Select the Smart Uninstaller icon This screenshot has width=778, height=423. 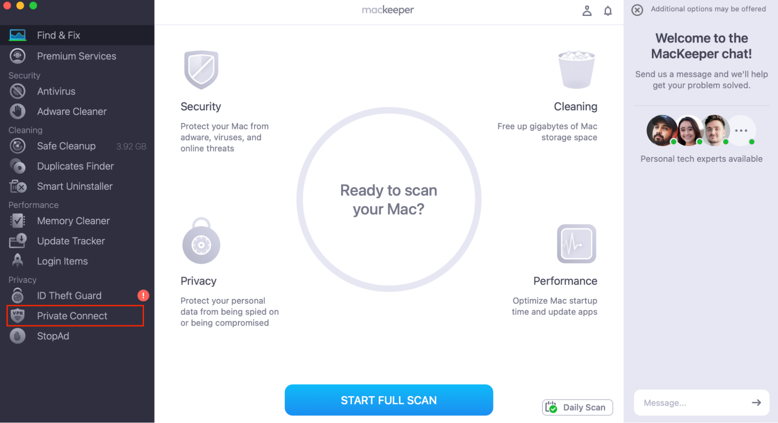[x=18, y=186]
